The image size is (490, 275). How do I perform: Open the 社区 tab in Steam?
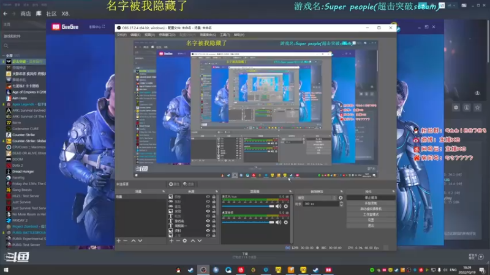coord(51,13)
